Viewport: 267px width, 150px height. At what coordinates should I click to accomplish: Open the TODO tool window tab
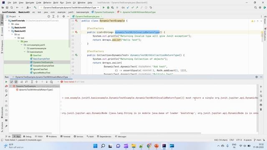pyautogui.click(x=39, y=137)
